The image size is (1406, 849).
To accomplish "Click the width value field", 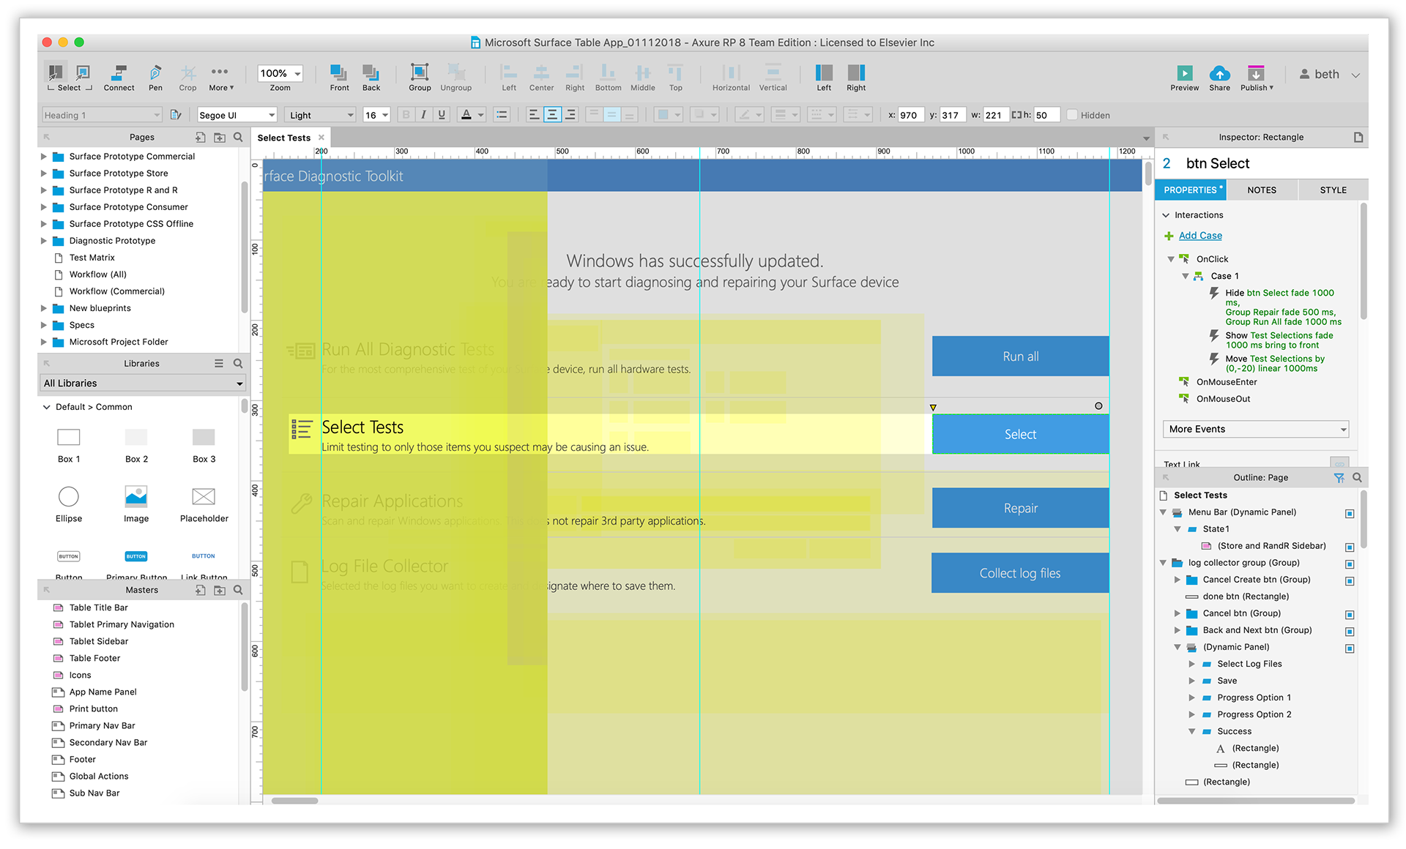I will [x=995, y=115].
